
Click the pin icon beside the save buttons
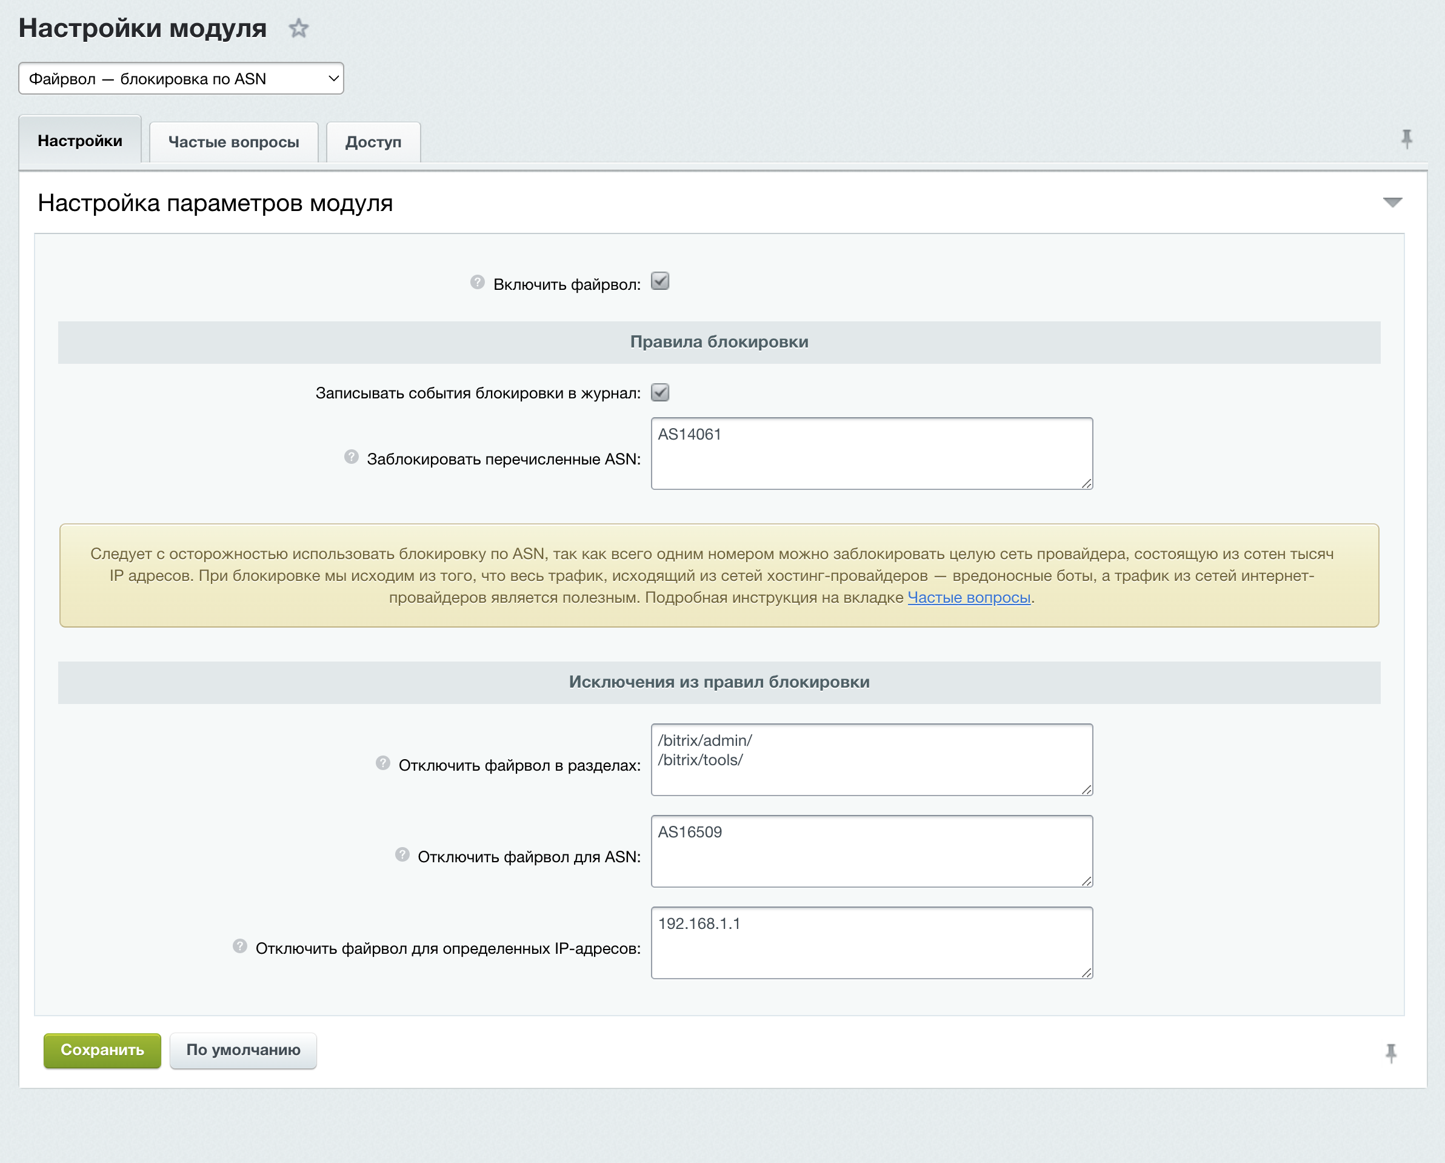click(x=1390, y=1053)
